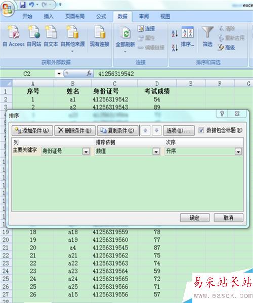Open the primary key column dropdown (身份证号)
Screen dimensions: 253x303
click(x=86, y=151)
